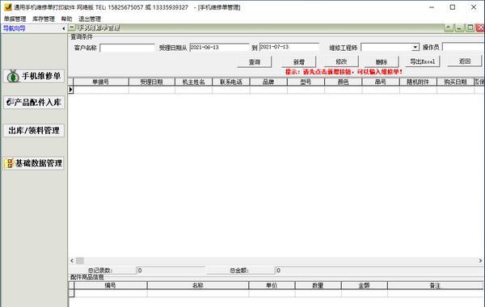Click the 串号 column header
Viewport: 485px width, 307px height.
click(381, 82)
